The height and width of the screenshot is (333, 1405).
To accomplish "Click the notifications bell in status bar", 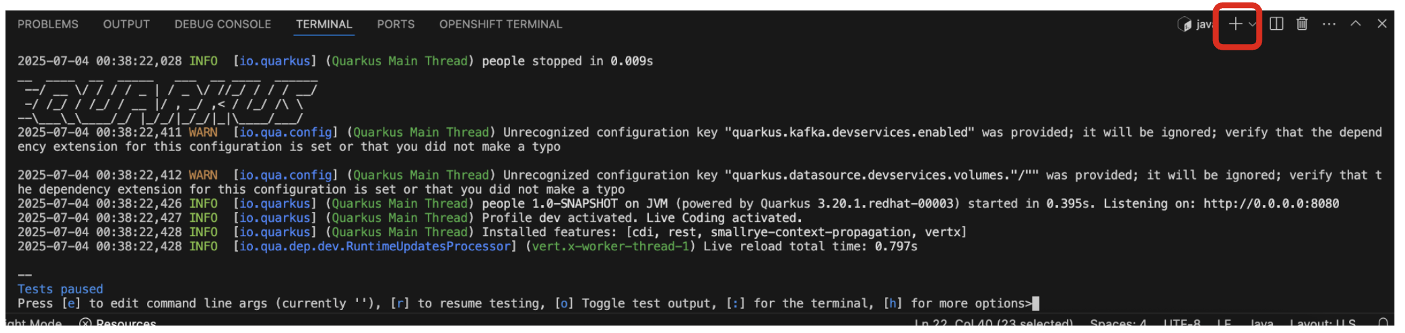I will coord(1383,323).
